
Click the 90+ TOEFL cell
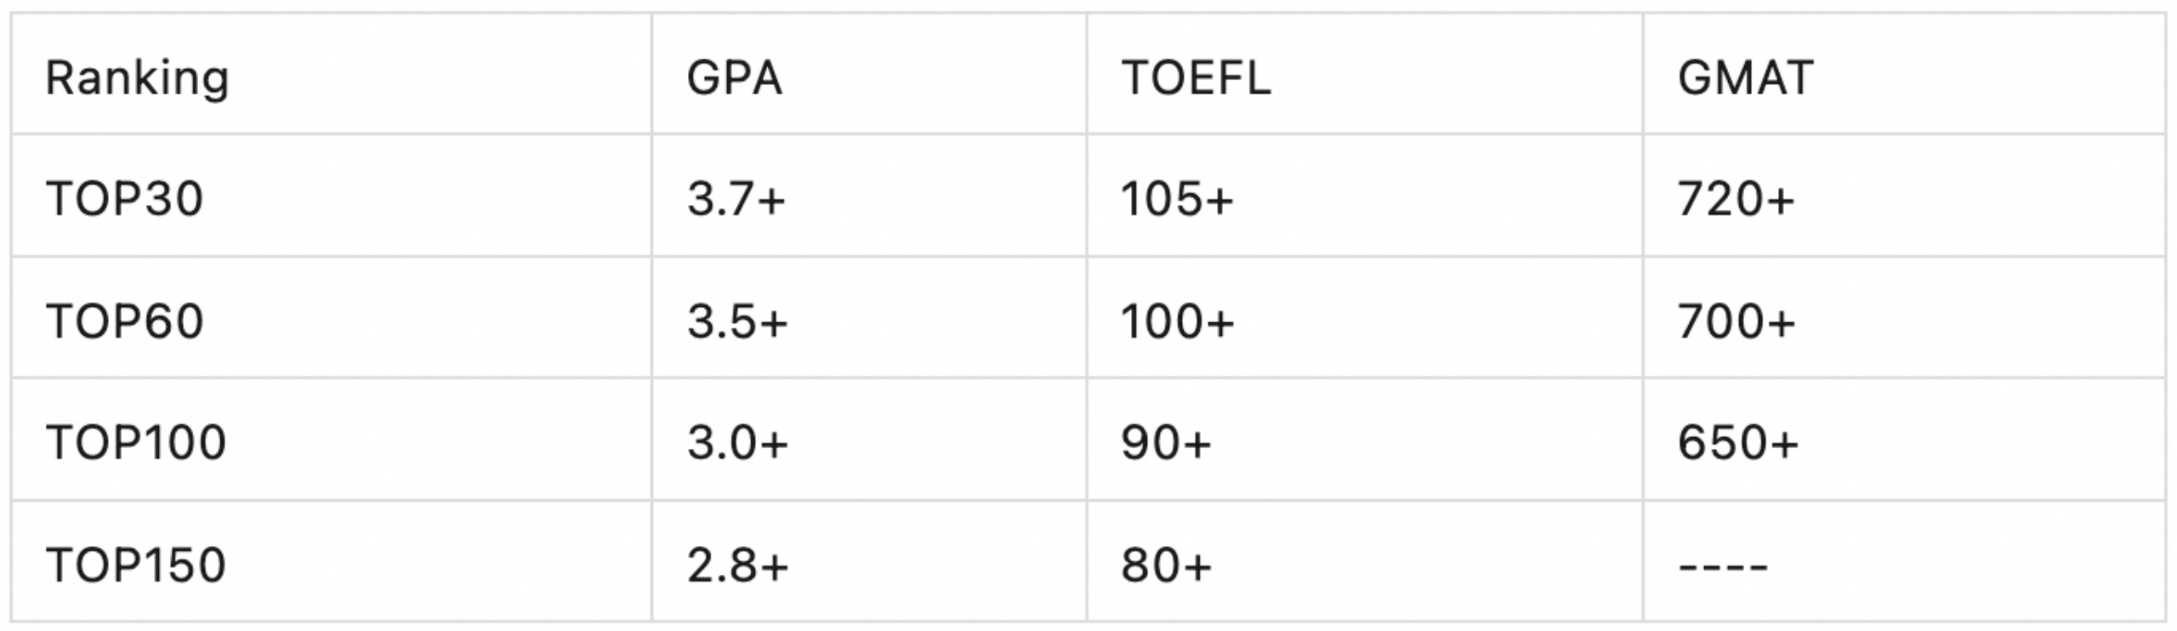coord(1365,439)
